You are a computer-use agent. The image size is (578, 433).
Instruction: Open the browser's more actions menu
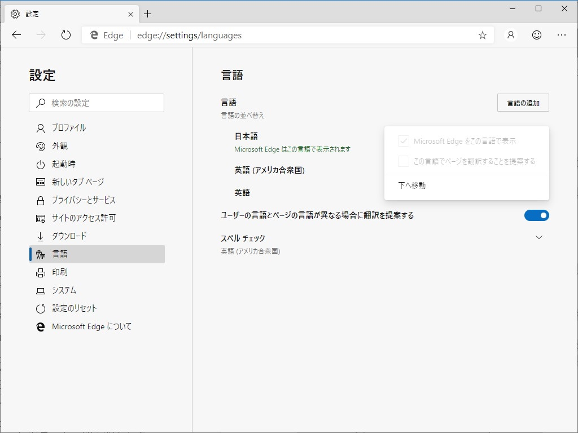(562, 35)
